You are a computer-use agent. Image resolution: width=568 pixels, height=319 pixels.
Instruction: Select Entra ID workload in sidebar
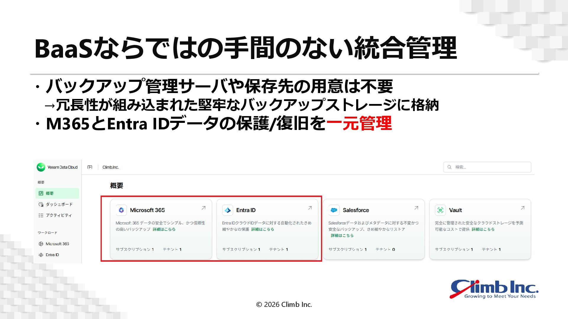(x=52, y=255)
